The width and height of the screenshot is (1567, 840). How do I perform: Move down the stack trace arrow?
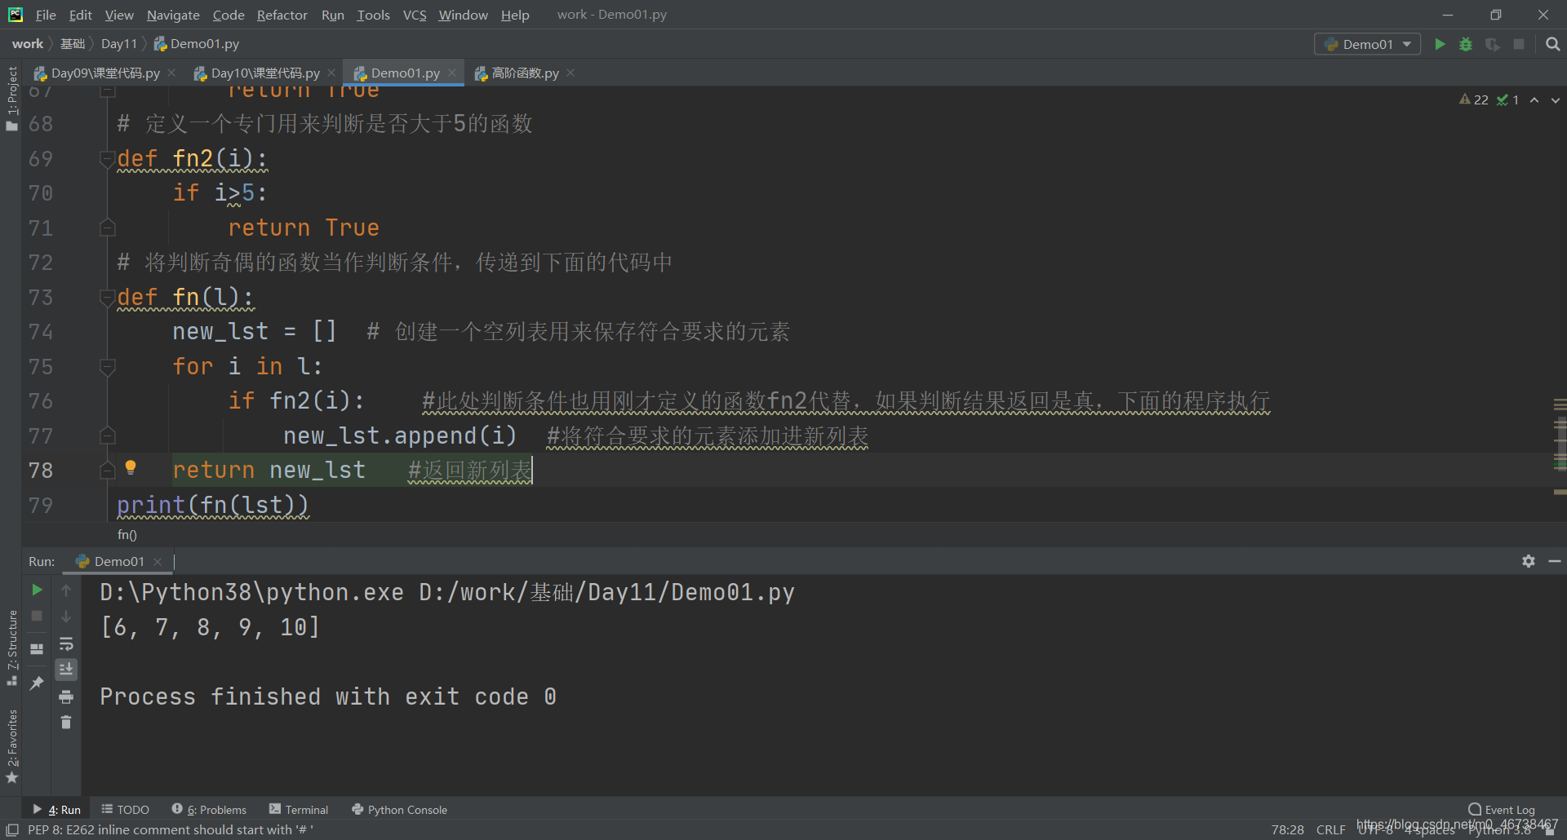pos(66,617)
